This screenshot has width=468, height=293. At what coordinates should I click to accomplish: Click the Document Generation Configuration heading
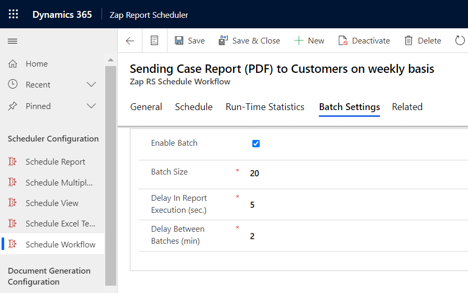tap(49, 276)
